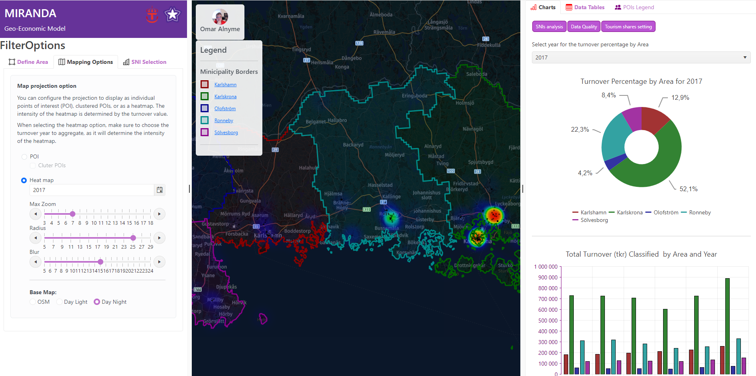
Task: Choose Day Light base map
Action: point(59,302)
